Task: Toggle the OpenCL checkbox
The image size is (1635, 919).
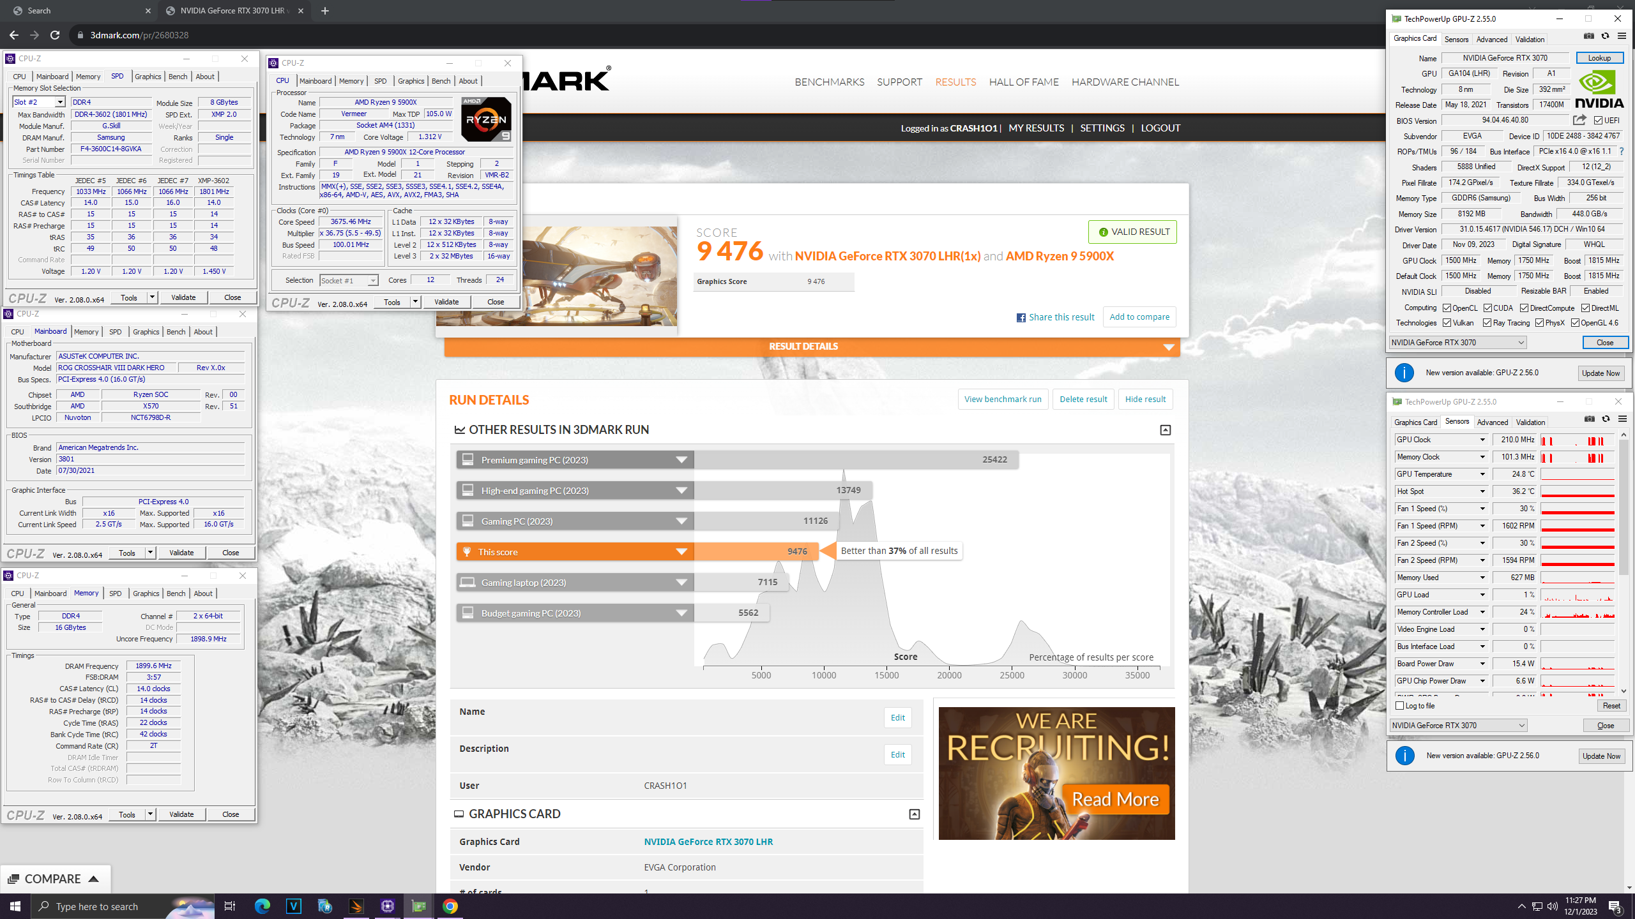Action: 1447,308
